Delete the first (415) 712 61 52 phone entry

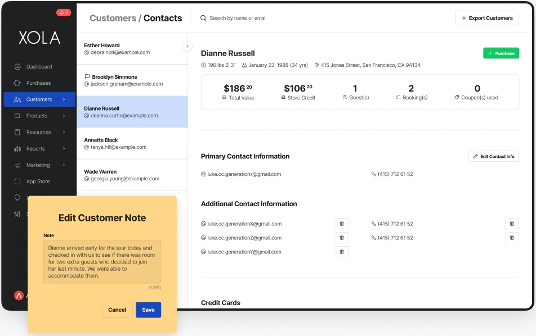pos(511,223)
